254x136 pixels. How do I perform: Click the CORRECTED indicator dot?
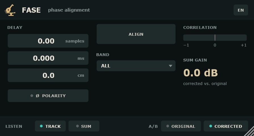click(x=211, y=126)
